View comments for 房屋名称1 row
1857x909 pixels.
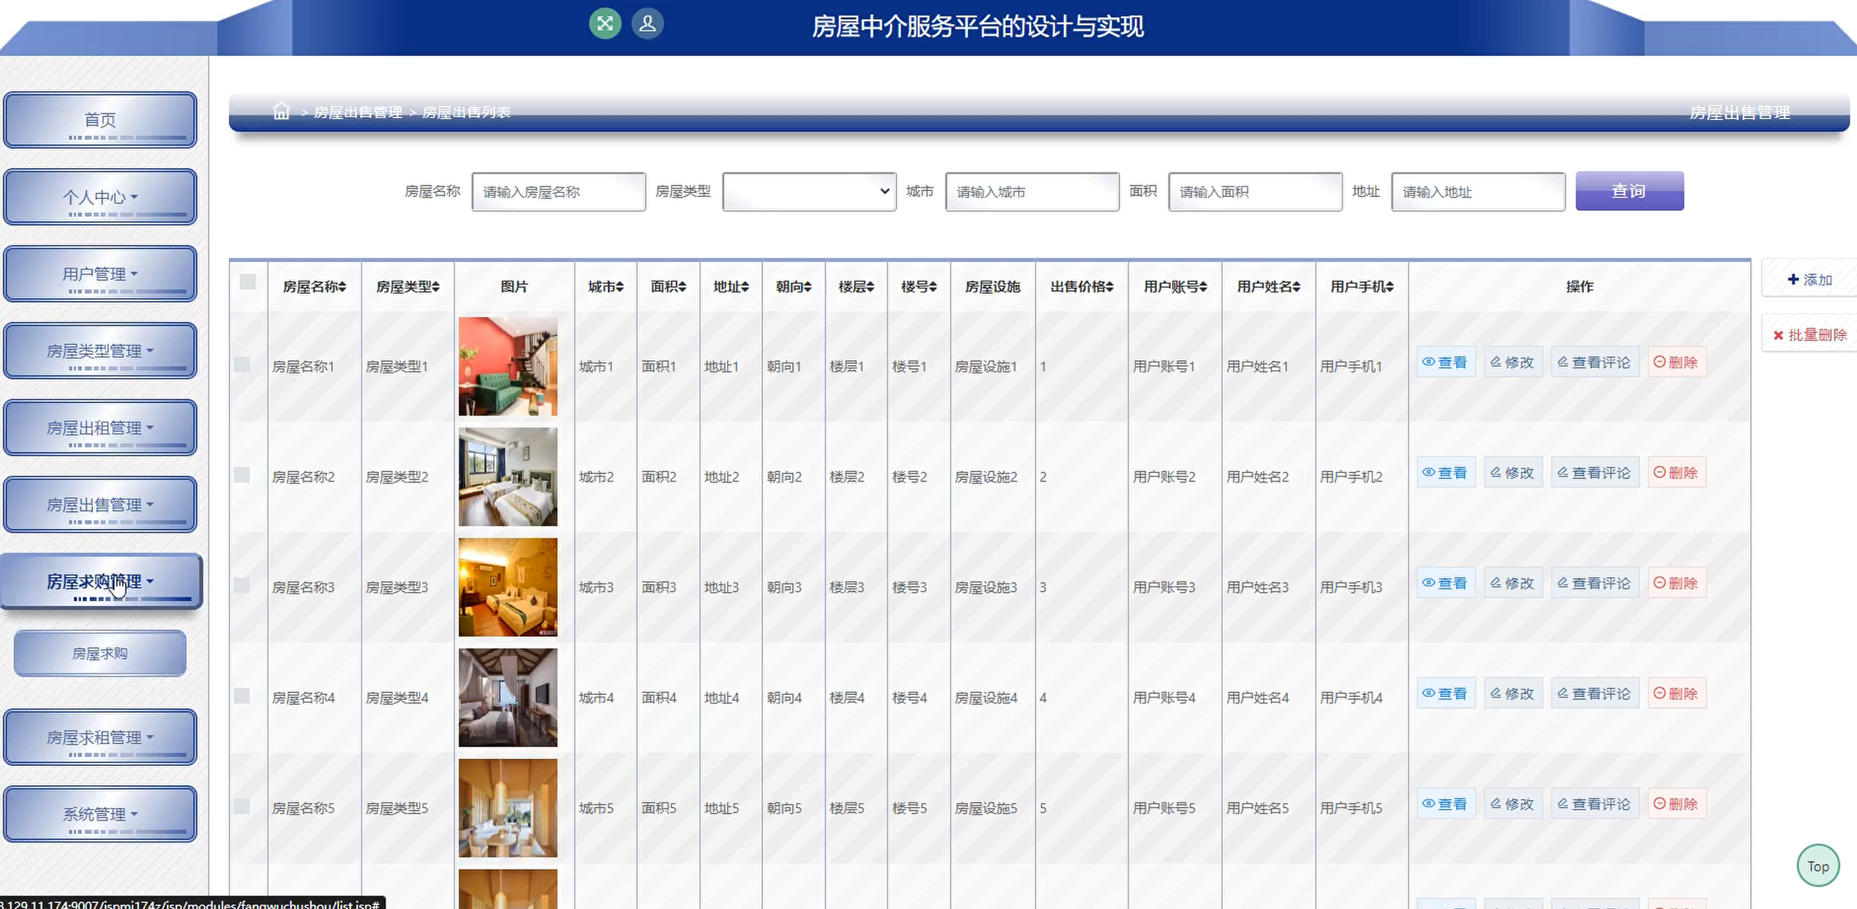pyautogui.click(x=1595, y=362)
